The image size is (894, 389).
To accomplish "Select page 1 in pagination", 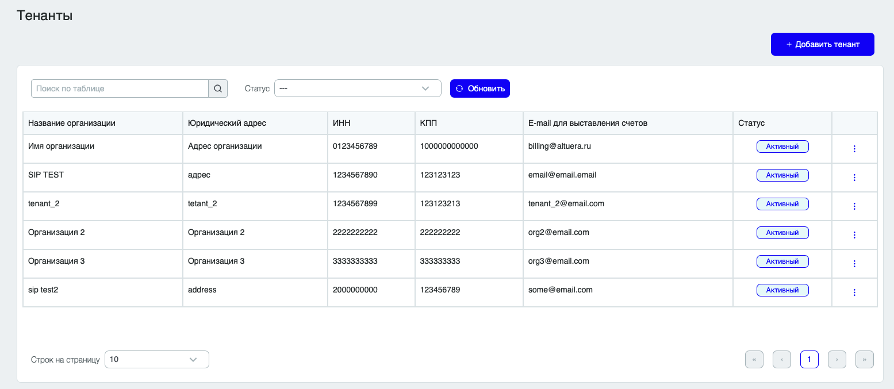I will [809, 360].
